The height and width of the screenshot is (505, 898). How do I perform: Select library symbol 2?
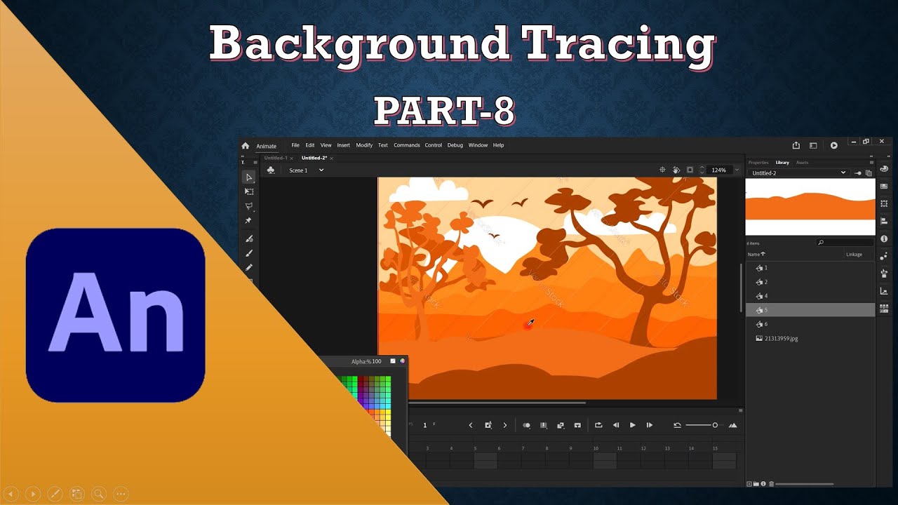[810, 282]
